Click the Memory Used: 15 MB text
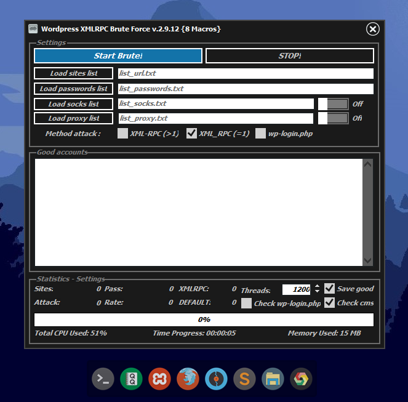This screenshot has height=402, width=408. click(x=324, y=333)
